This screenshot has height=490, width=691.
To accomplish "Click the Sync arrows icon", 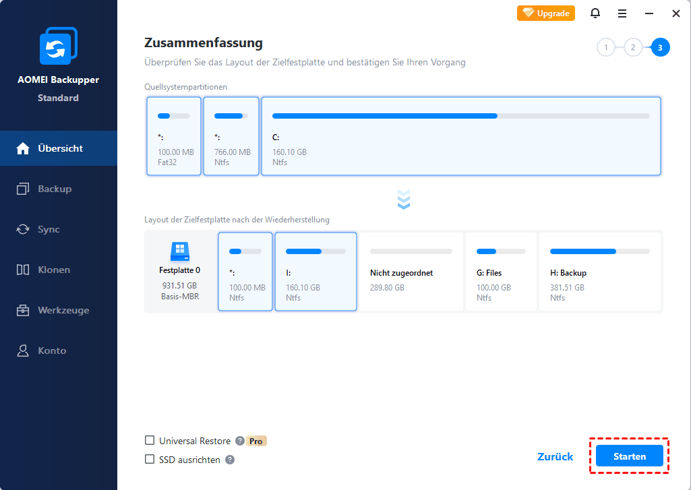I will [23, 229].
